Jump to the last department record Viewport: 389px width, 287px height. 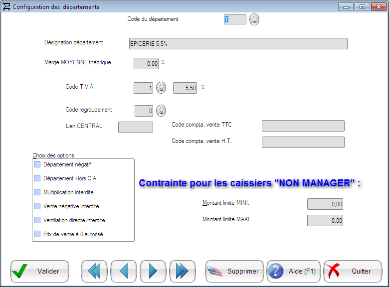tap(182, 271)
